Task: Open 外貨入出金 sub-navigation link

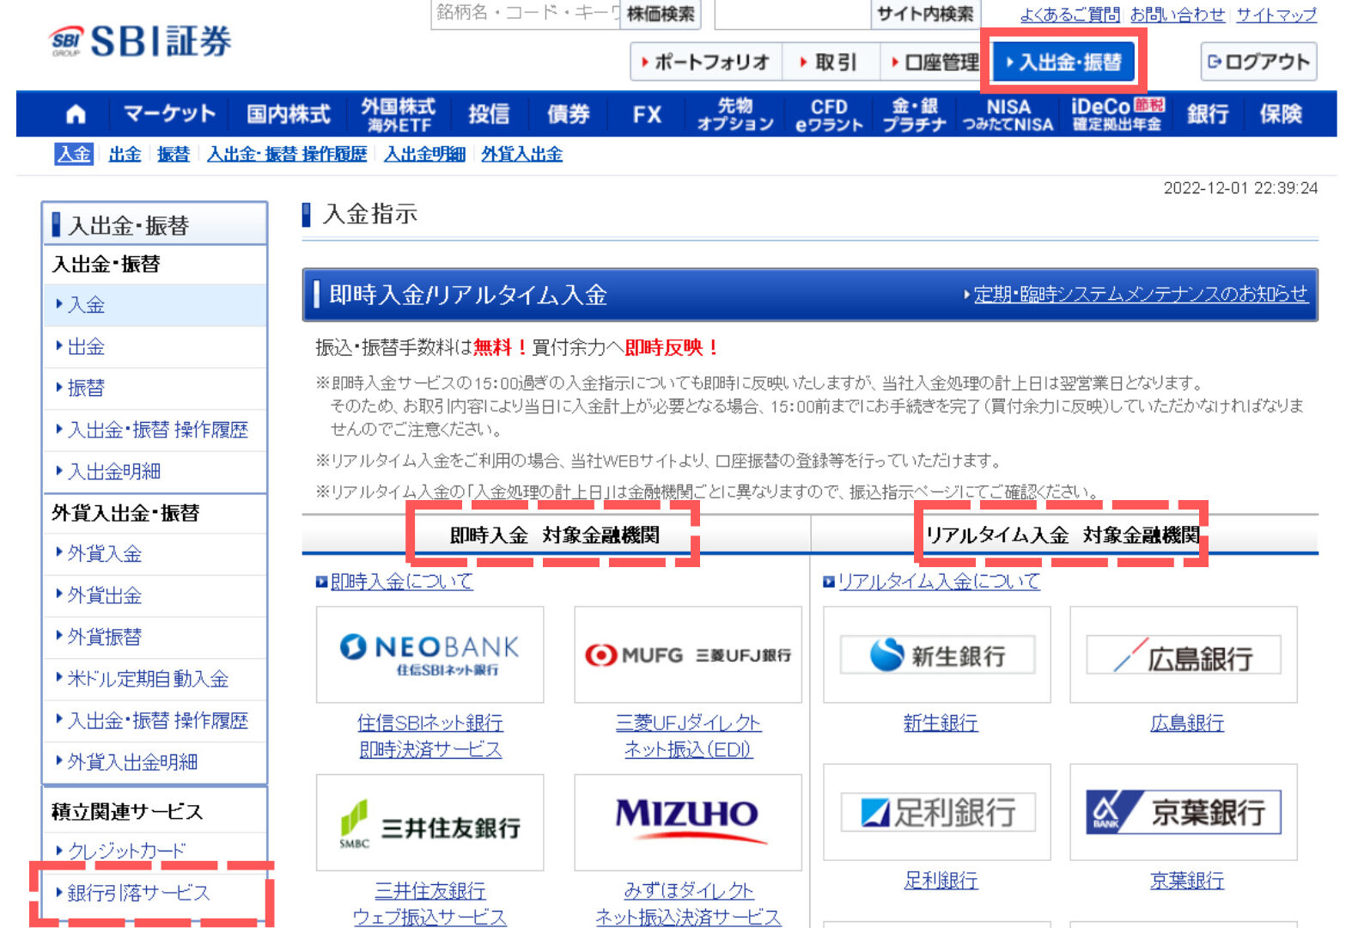Action: point(521,154)
